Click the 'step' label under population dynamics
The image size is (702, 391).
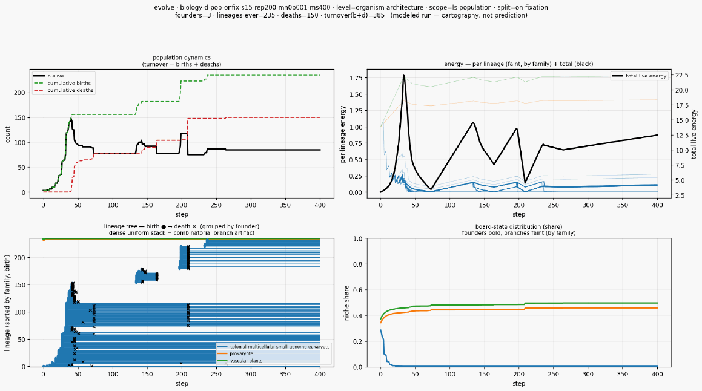pos(182,214)
